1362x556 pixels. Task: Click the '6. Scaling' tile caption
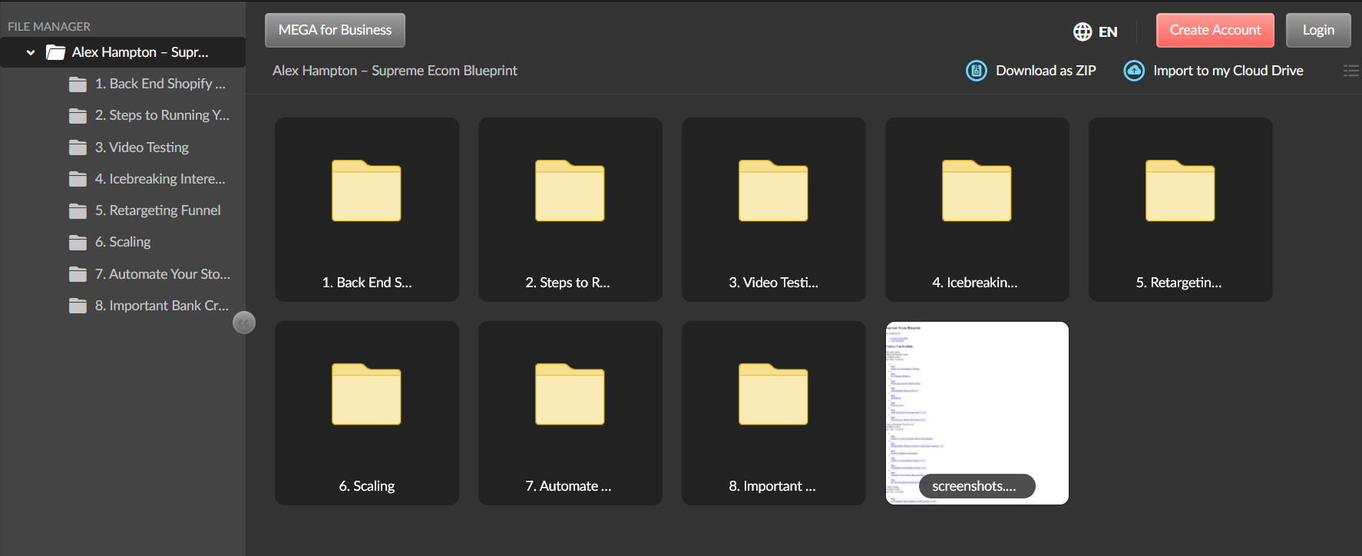click(x=367, y=486)
